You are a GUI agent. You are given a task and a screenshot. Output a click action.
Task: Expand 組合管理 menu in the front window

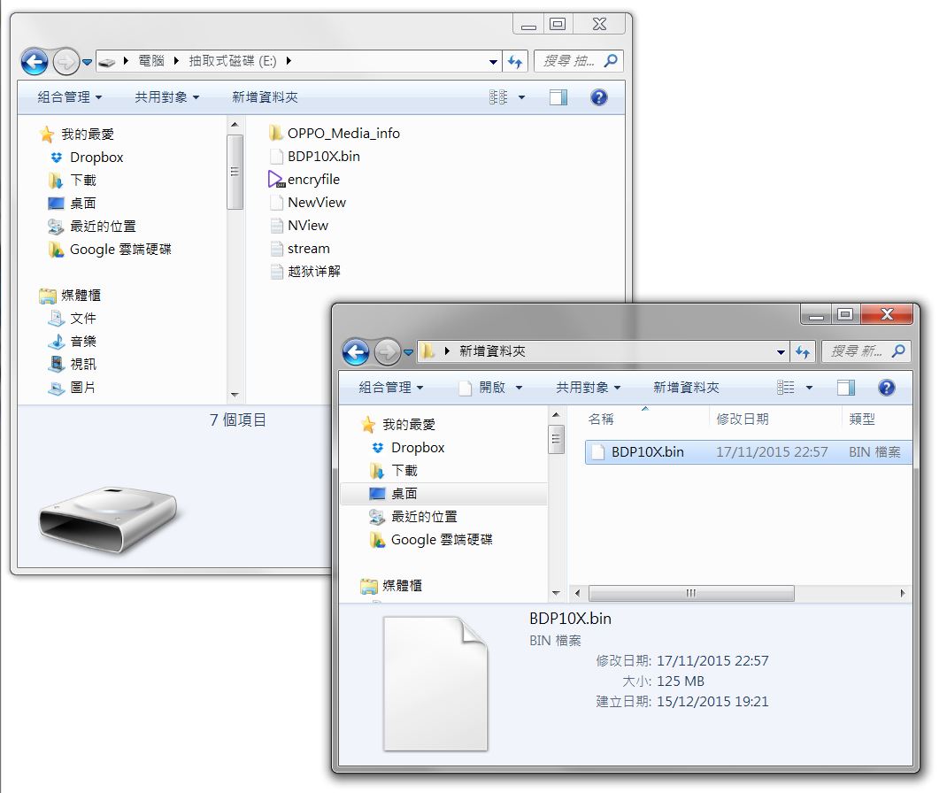click(390, 388)
